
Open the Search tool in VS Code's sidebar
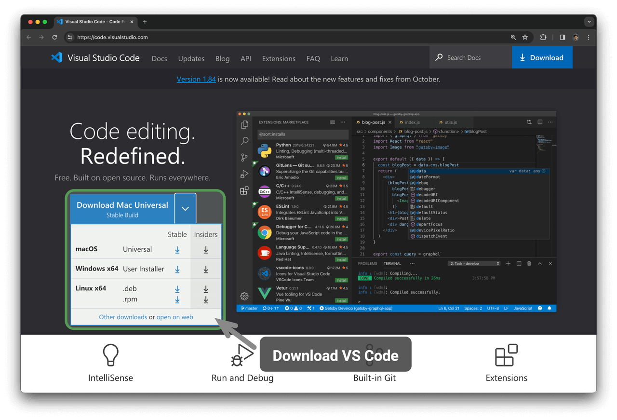tap(244, 141)
